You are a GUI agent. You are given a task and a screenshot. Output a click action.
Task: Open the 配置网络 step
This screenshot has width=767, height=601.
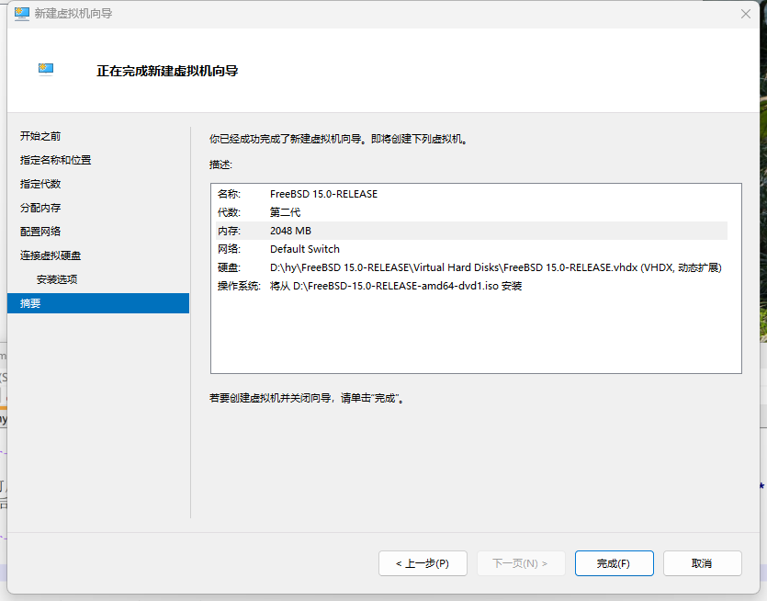[40, 232]
